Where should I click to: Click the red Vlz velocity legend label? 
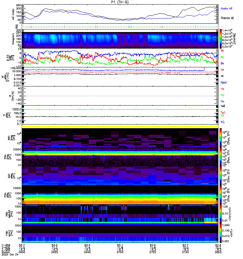coord(222,89)
